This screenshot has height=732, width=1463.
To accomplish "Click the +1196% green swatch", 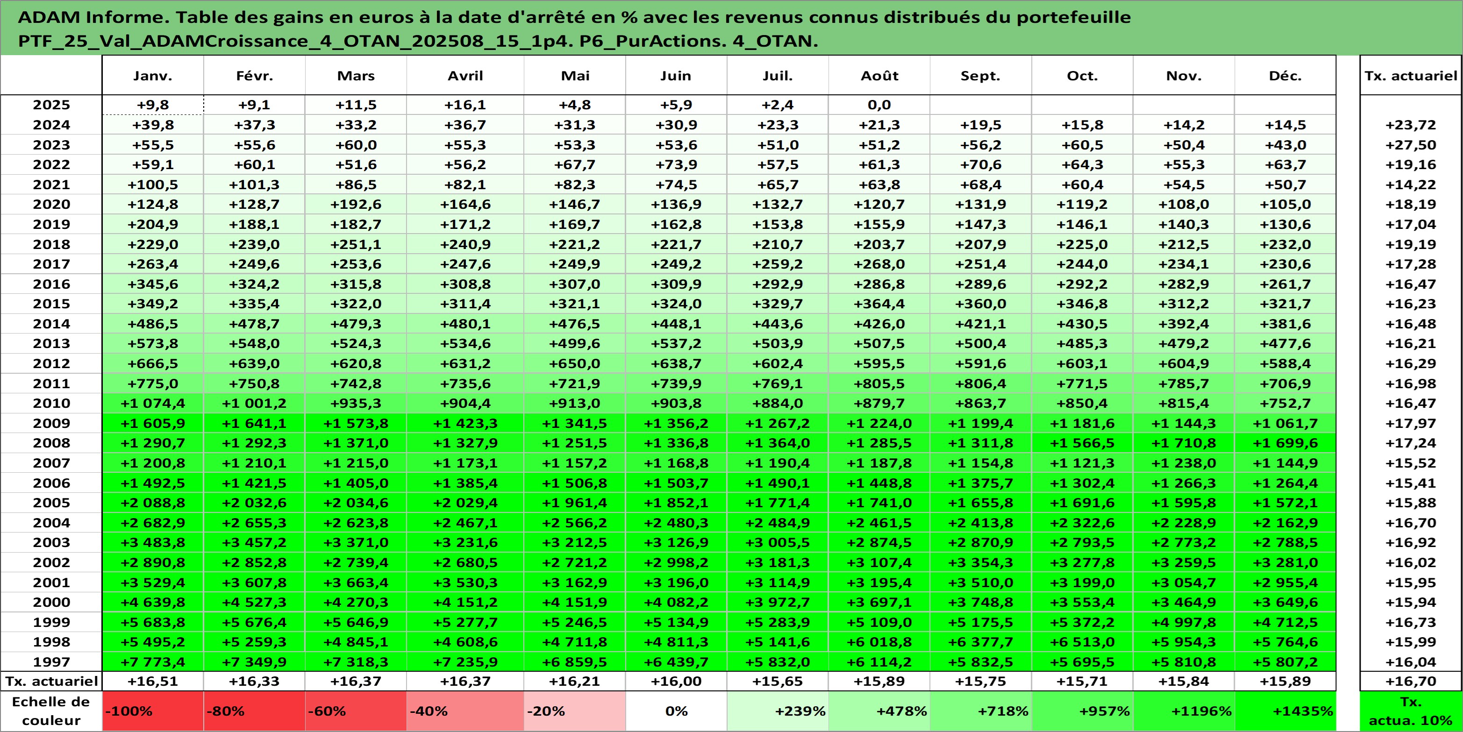I will [x=1184, y=711].
